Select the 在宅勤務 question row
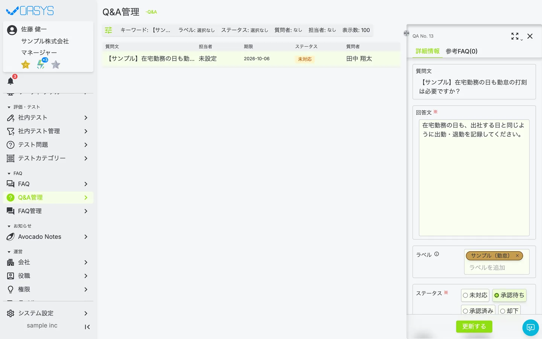The image size is (542, 339). coord(251,59)
